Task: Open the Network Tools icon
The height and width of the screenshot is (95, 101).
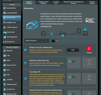Action: (x=5, y=94)
